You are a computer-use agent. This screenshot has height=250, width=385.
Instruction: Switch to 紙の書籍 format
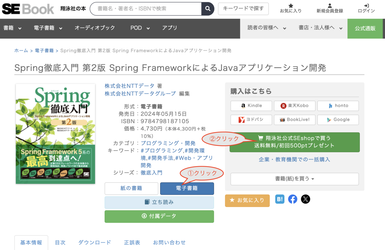[132, 189]
